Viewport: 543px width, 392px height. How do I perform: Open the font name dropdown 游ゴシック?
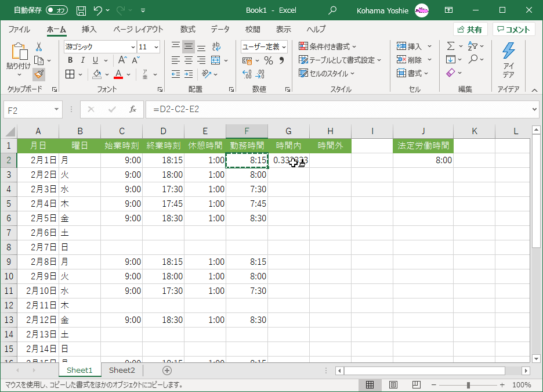[x=133, y=47]
